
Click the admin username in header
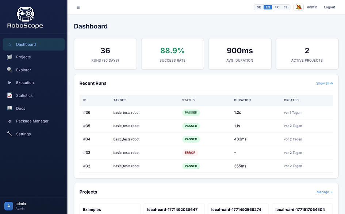tap(312, 7)
